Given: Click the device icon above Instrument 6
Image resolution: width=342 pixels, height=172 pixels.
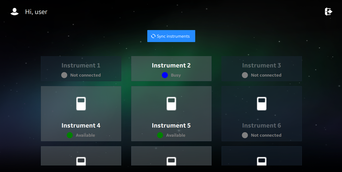Looking at the screenshot, I should pyautogui.click(x=262, y=104).
